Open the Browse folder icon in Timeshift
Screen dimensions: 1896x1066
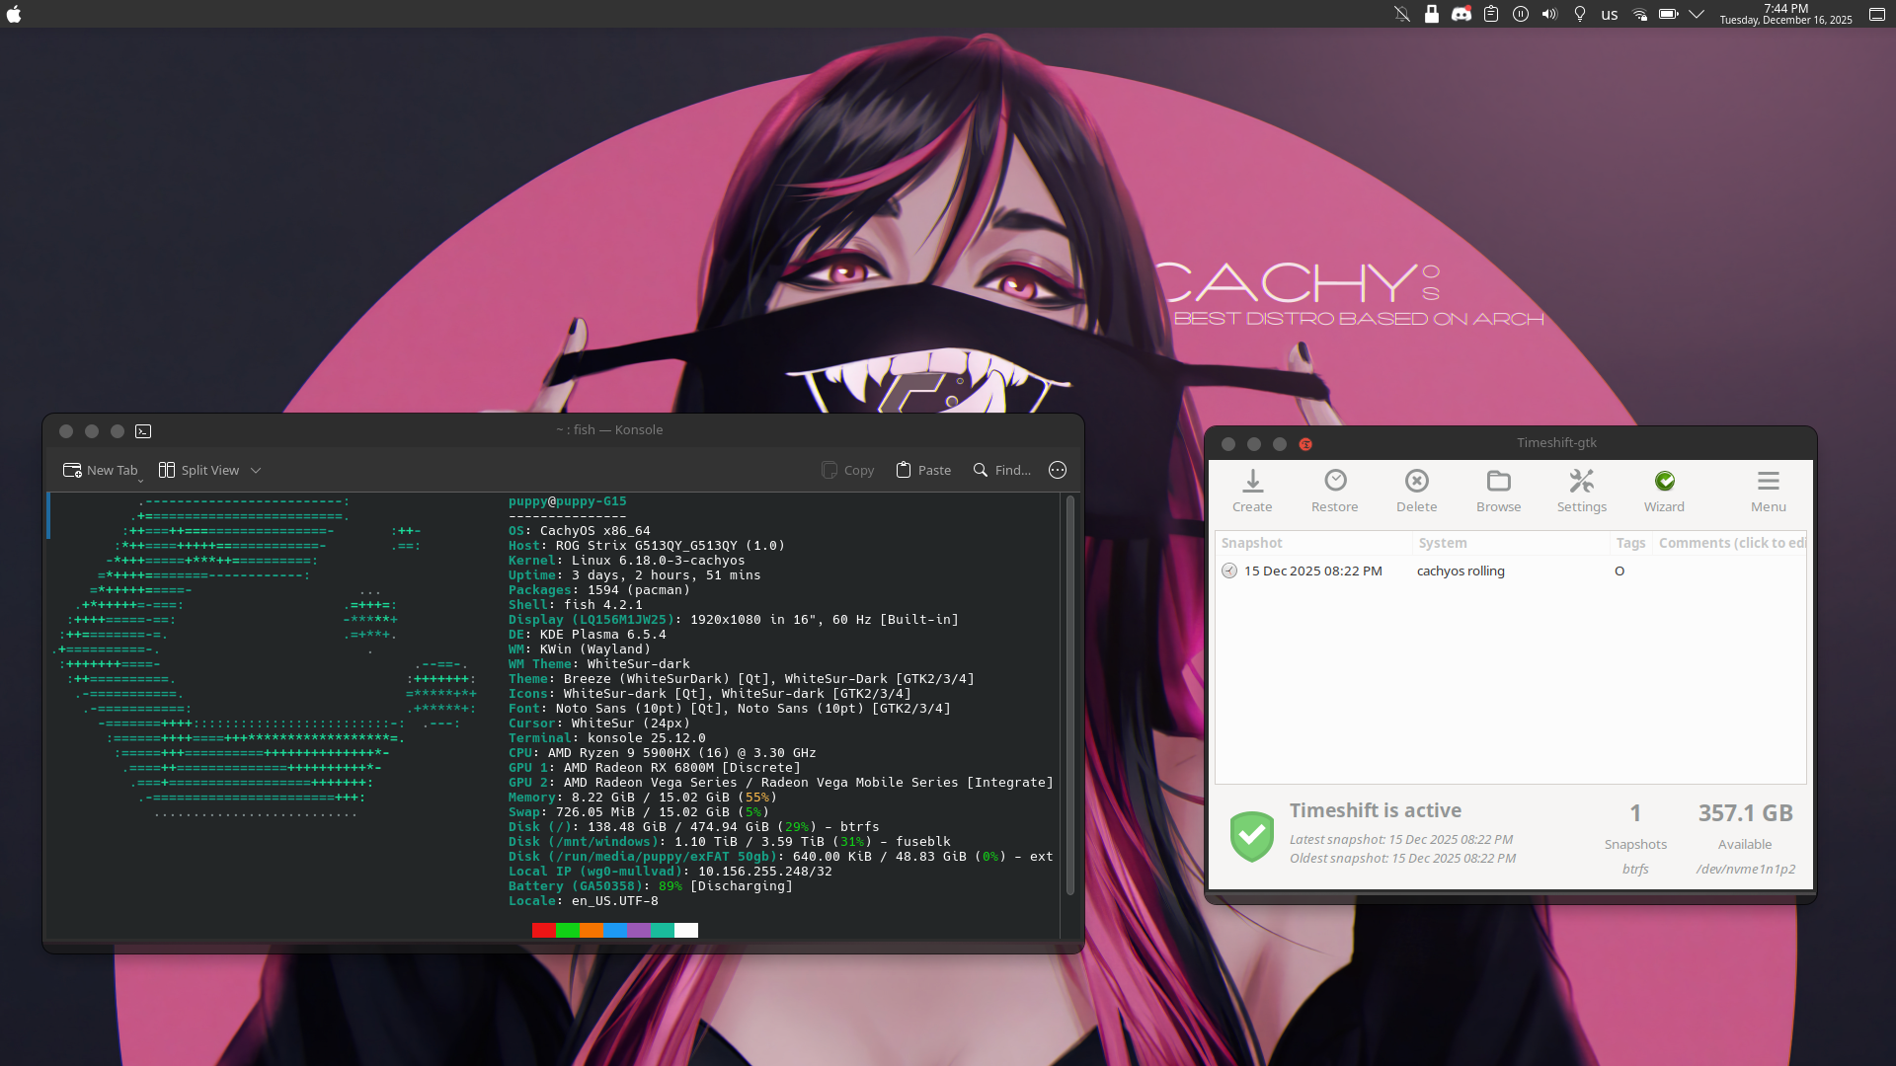click(x=1499, y=482)
